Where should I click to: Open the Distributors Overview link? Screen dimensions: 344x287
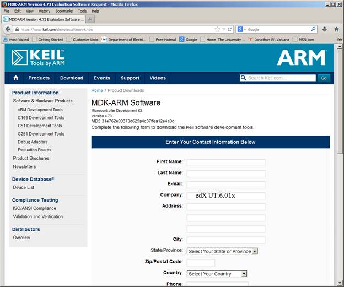point(21,237)
